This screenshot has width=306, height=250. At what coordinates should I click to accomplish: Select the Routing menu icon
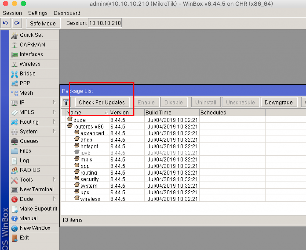click(14, 122)
